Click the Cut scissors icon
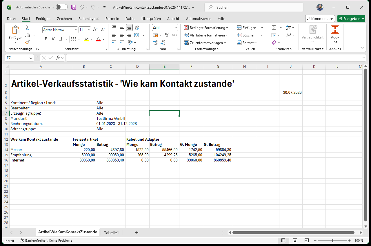 27,28
